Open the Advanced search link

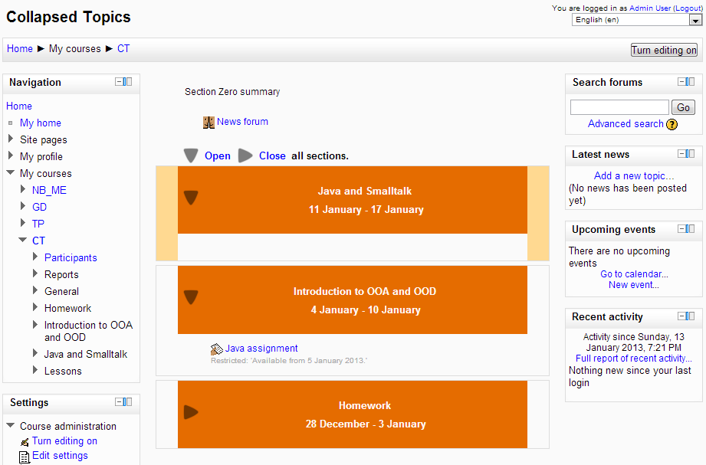(x=626, y=124)
